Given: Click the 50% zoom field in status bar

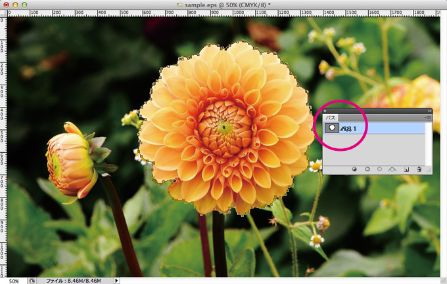Looking at the screenshot, I should point(14,281).
